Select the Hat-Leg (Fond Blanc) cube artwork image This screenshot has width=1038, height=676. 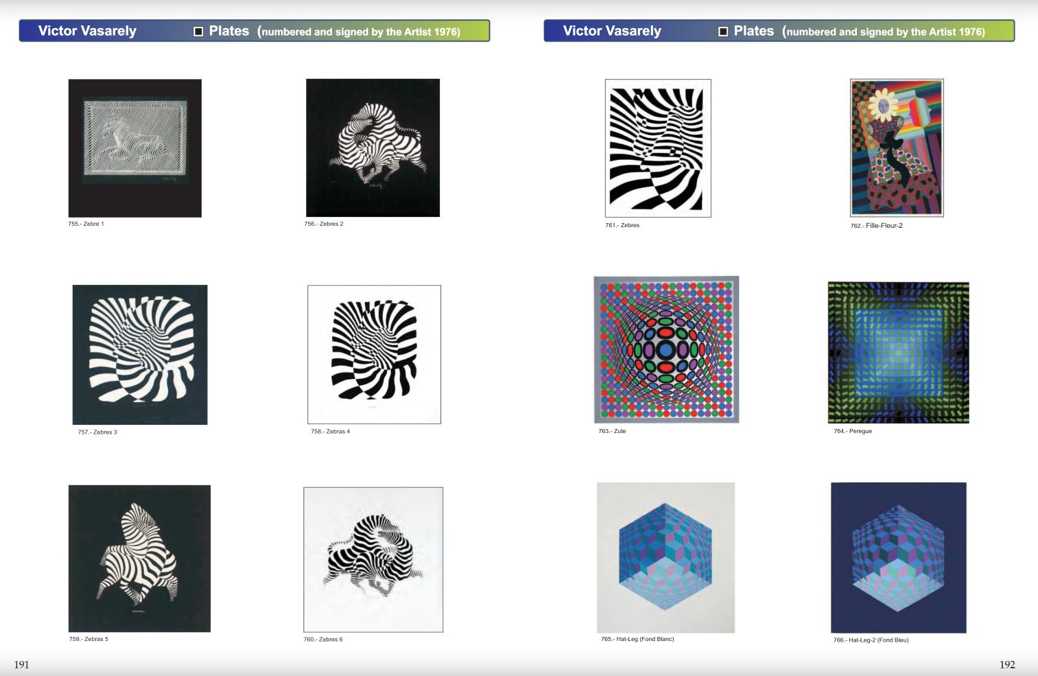tap(665, 558)
